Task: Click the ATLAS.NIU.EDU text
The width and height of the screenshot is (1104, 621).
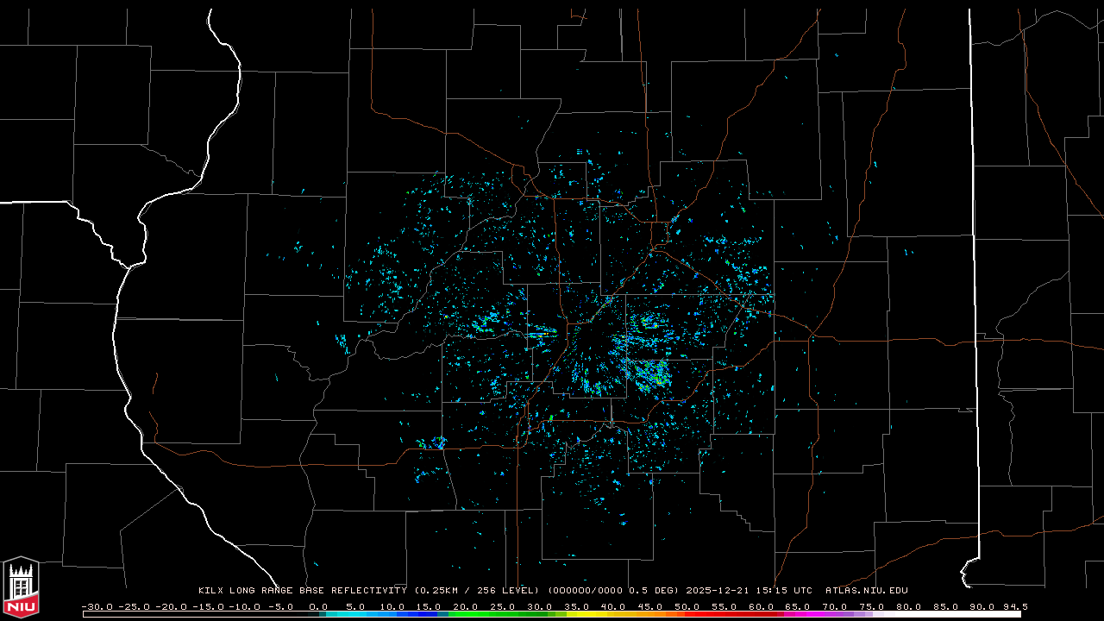Action: click(x=867, y=591)
